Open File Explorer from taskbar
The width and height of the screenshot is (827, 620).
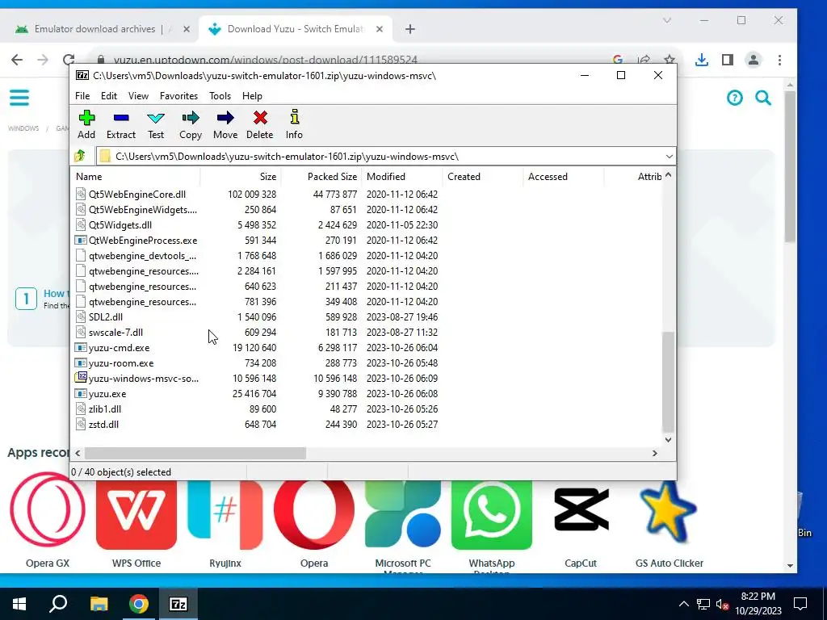tap(99, 604)
